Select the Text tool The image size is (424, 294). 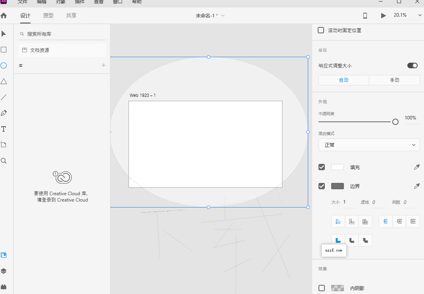click(x=4, y=129)
